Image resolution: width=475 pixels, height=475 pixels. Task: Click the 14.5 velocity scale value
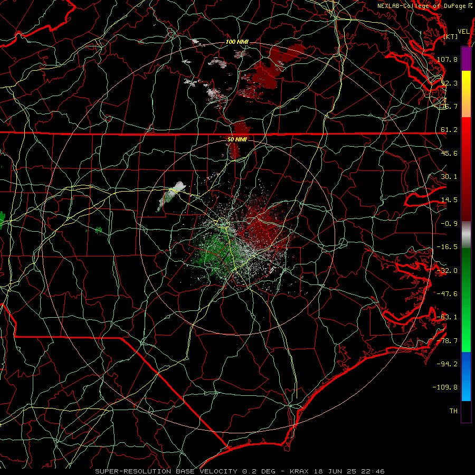pyautogui.click(x=449, y=200)
